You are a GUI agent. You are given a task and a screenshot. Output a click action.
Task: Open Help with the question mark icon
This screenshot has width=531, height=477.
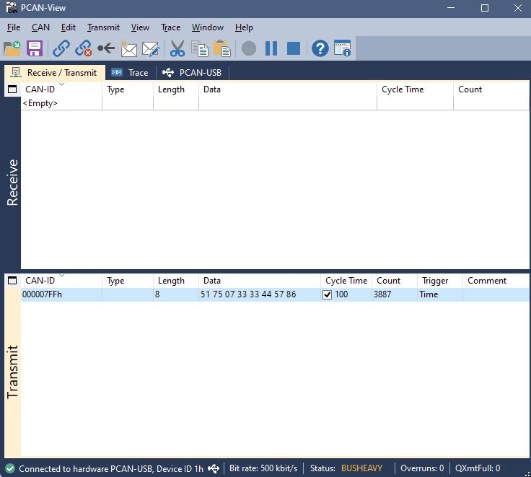click(320, 48)
